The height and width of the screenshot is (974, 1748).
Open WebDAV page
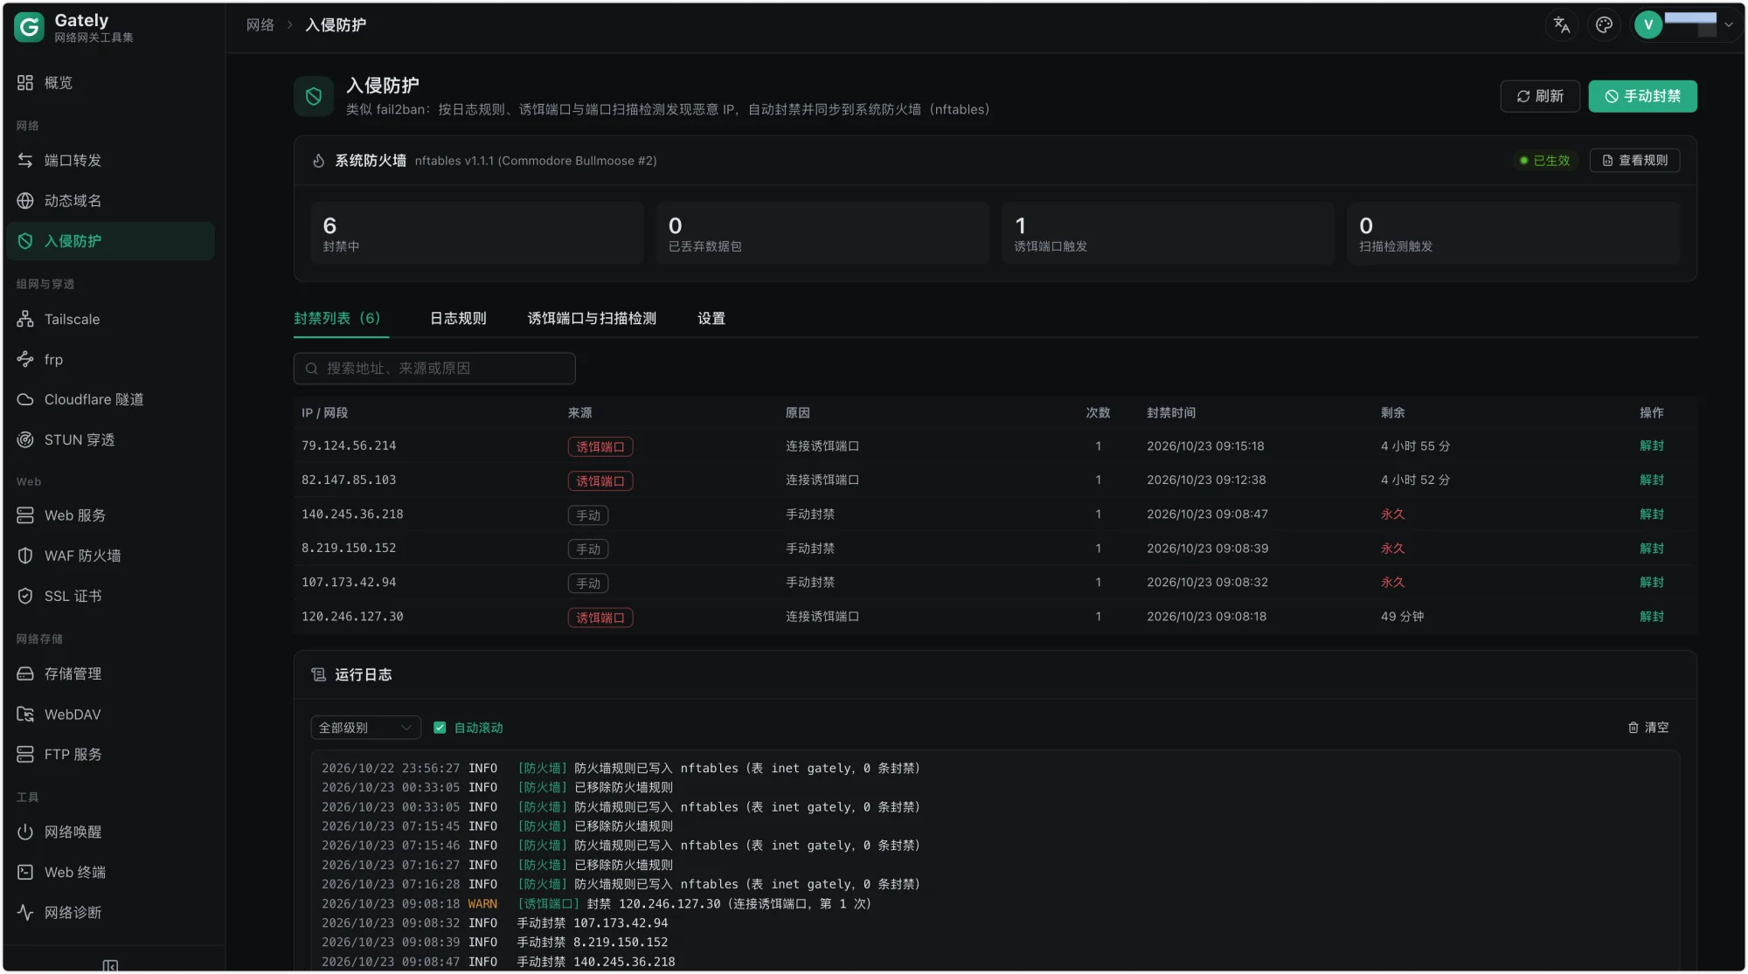110,715
